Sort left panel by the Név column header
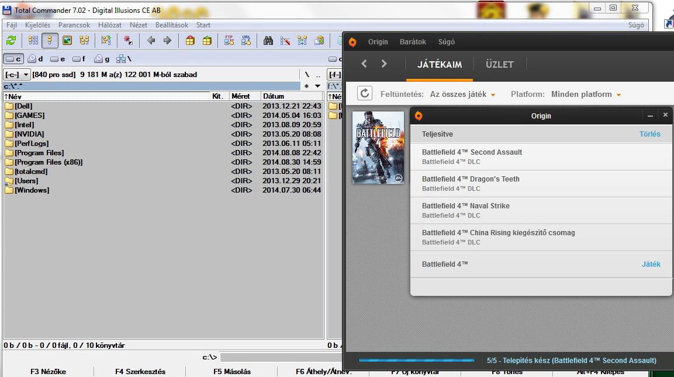Image resolution: width=674 pixels, height=377 pixels. point(106,96)
